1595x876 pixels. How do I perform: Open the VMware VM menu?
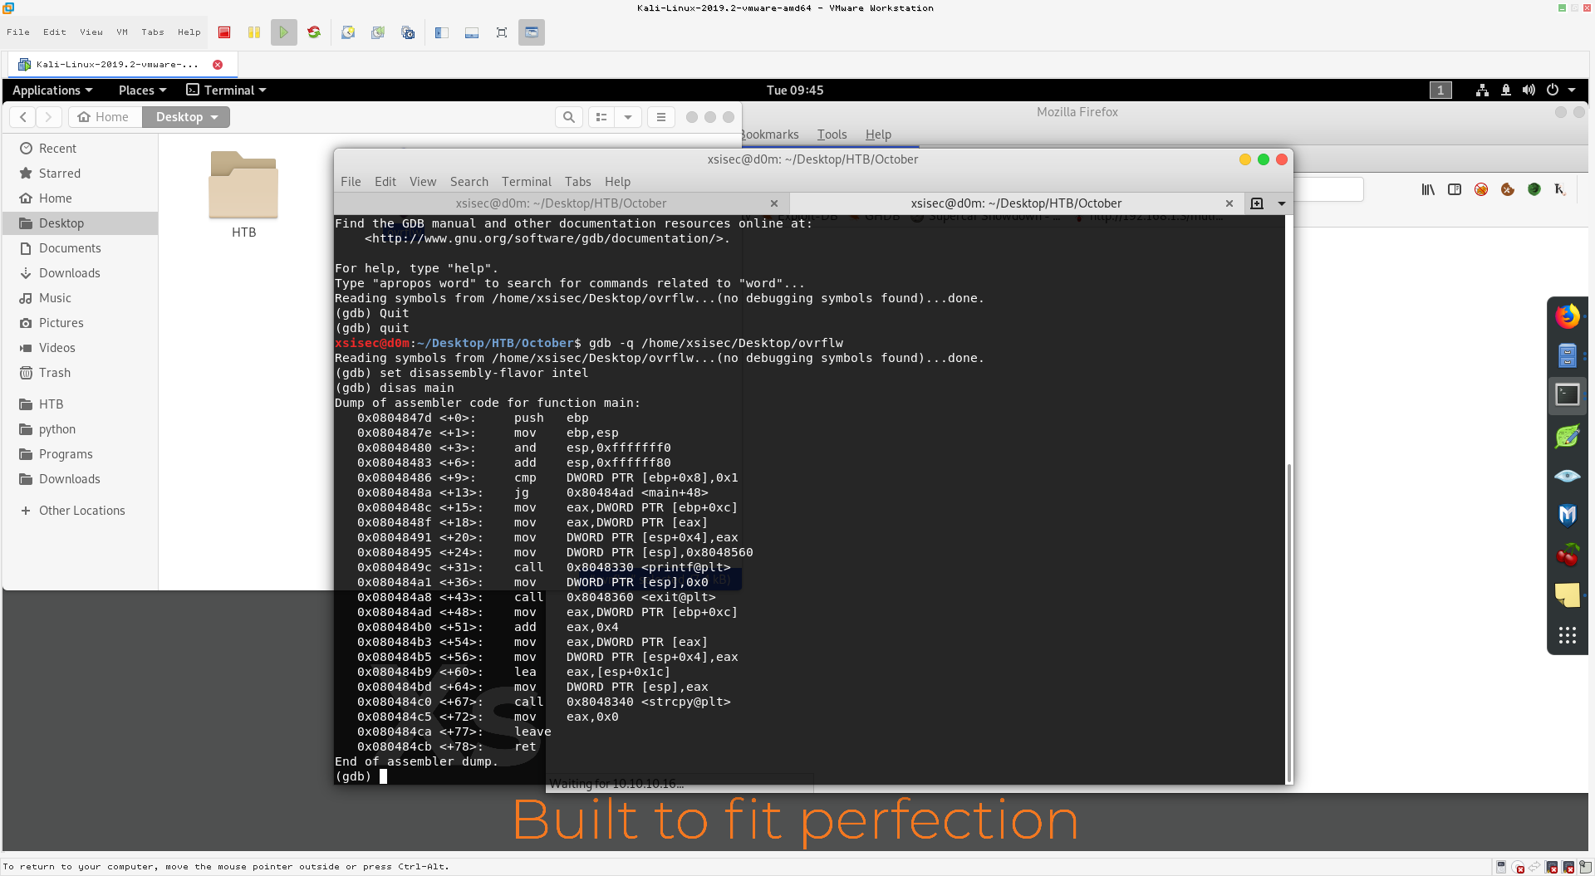122,32
